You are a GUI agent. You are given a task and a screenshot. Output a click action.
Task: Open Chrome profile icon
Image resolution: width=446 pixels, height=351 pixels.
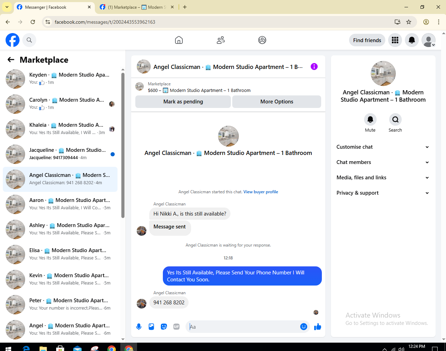click(426, 22)
